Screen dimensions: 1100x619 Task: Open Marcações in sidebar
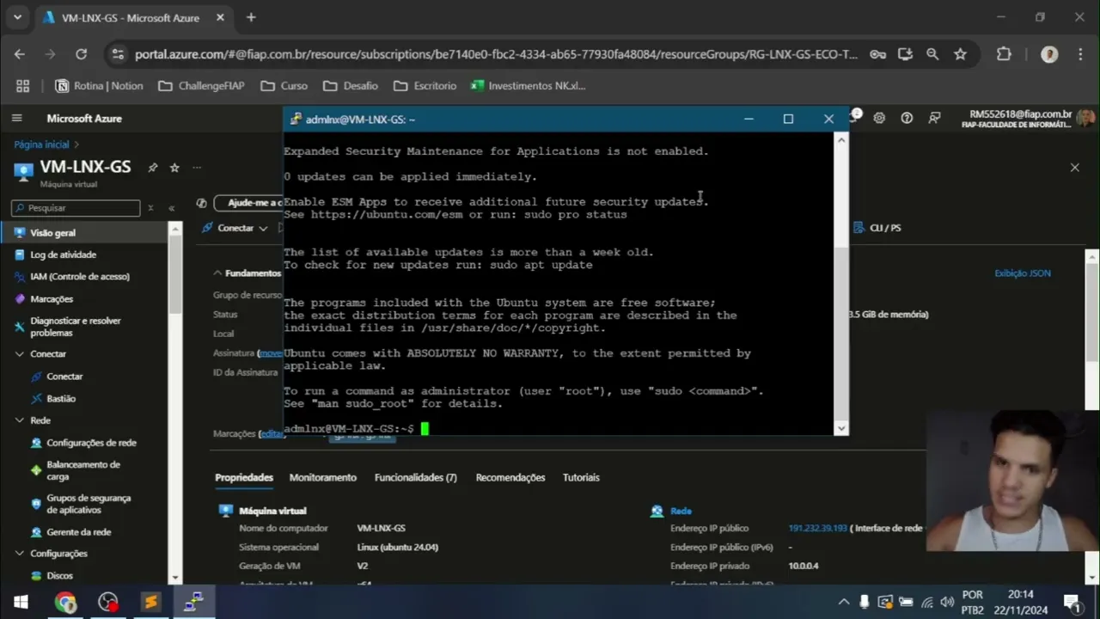pyautogui.click(x=52, y=299)
